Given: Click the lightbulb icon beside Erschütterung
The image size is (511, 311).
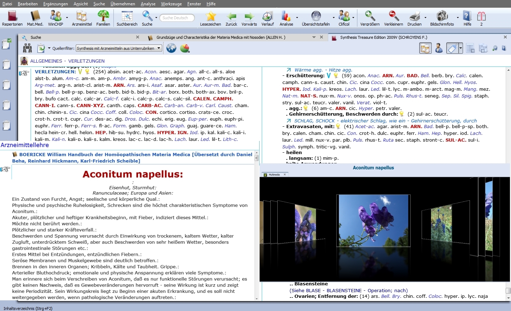Looking at the screenshot, I should click(336, 75).
